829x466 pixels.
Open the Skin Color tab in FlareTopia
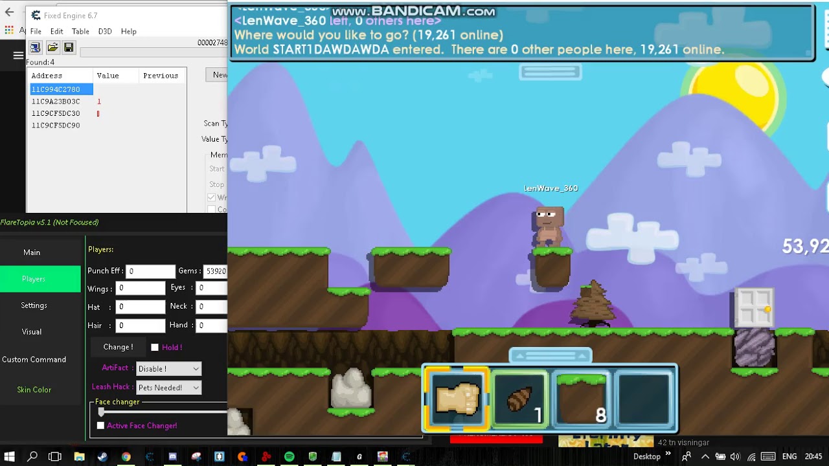pyautogui.click(x=34, y=390)
